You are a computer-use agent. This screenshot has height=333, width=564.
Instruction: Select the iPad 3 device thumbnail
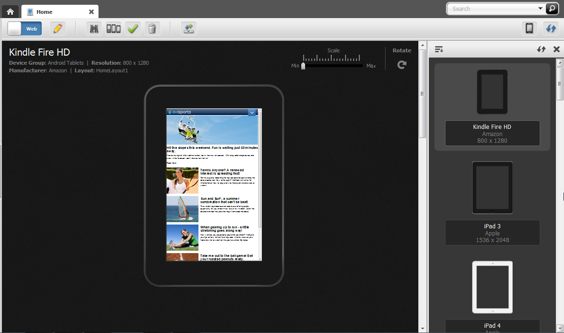coord(492,188)
